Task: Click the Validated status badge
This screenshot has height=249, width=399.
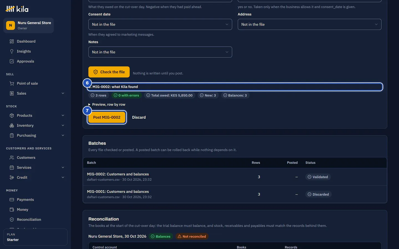Action: [x=318, y=177]
